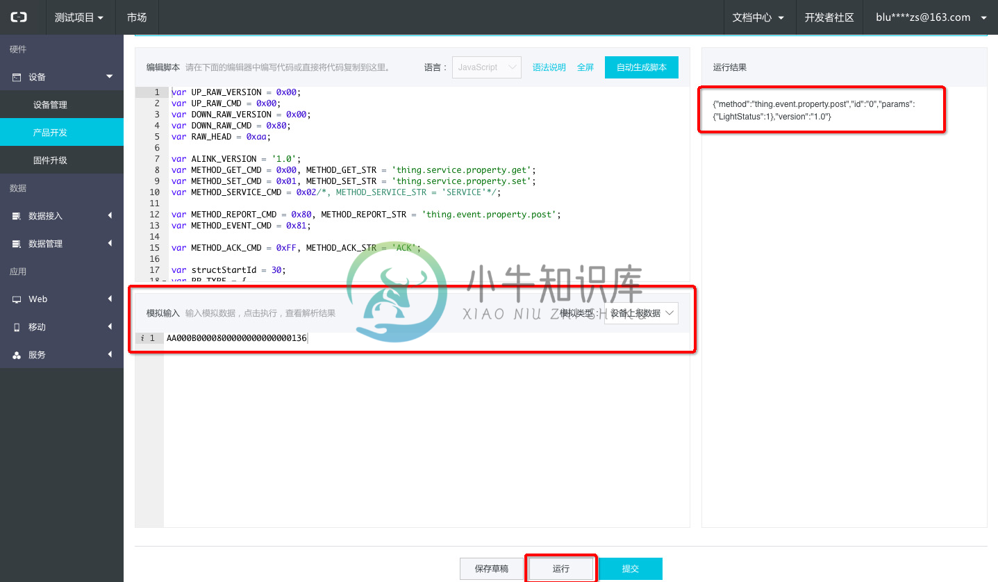Viewport: 998px width, 582px height.
Task: Click the 自动生成脚本 button
Action: pos(642,67)
